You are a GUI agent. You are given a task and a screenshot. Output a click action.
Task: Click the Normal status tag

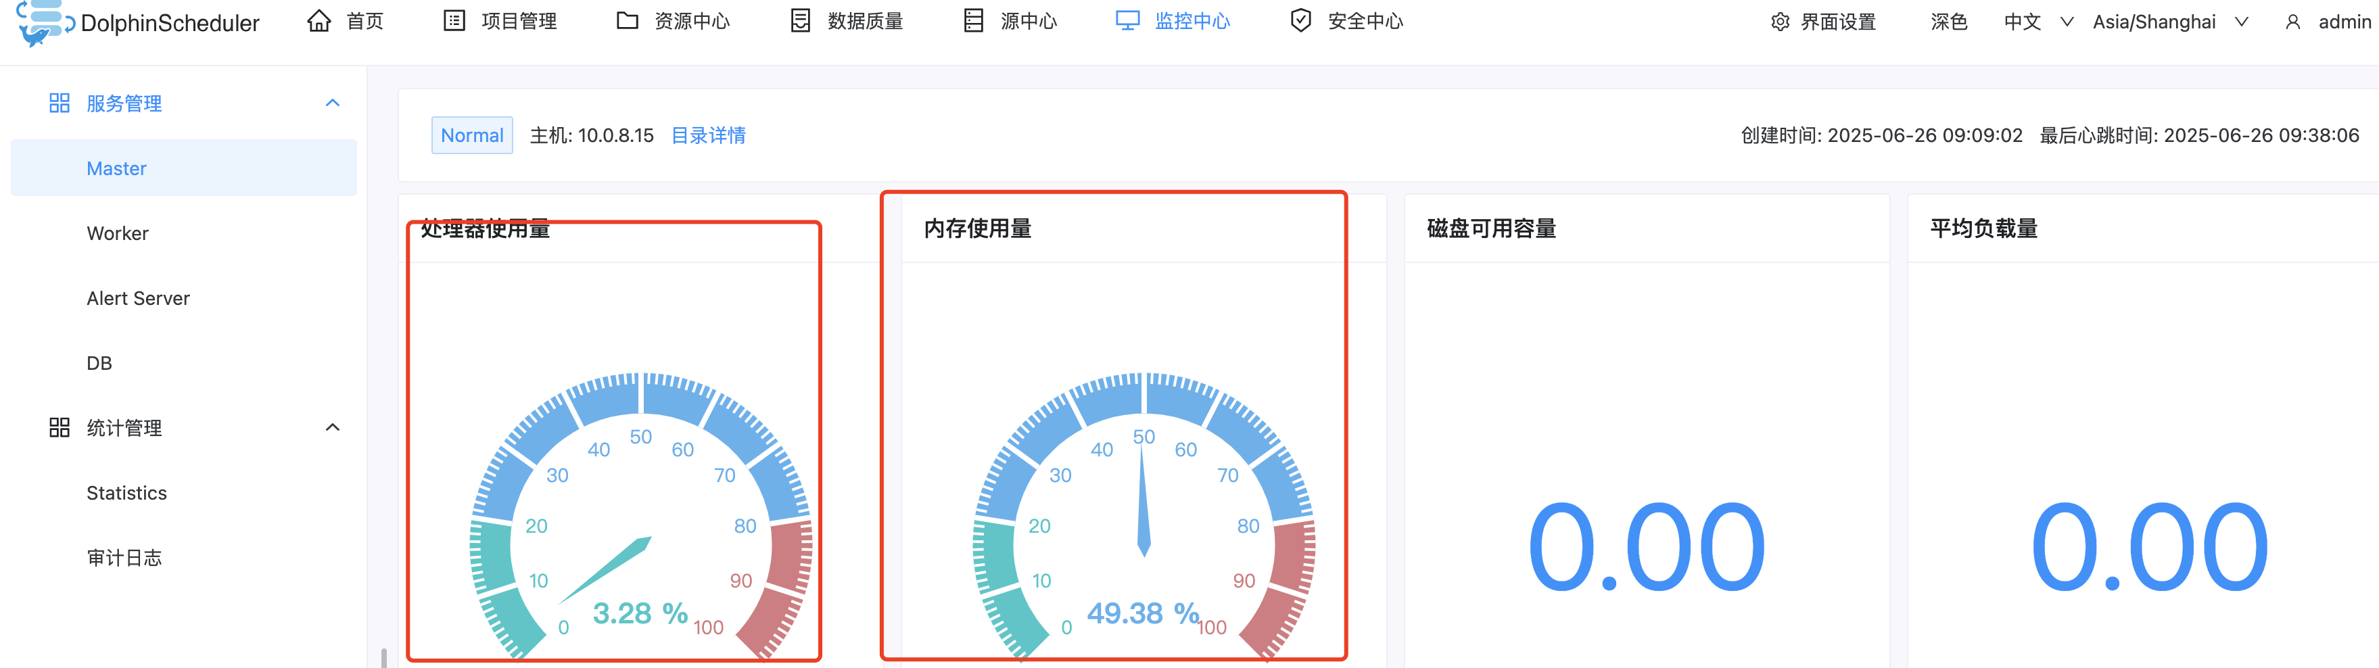click(x=472, y=136)
